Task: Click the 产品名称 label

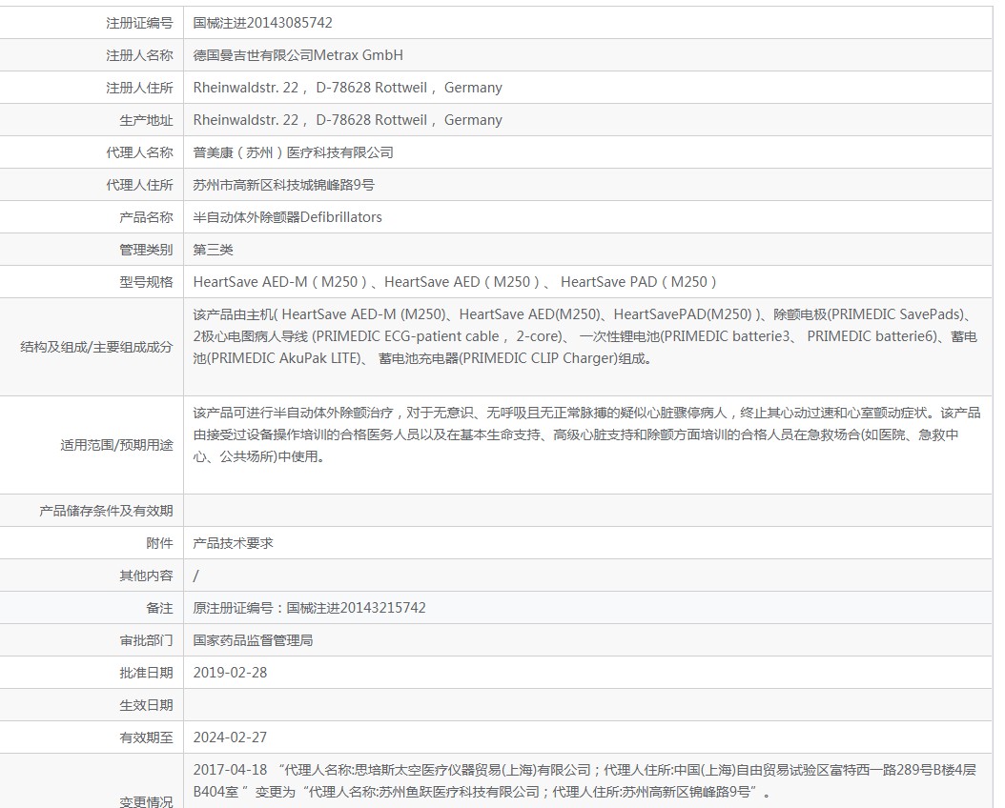Action: point(146,217)
